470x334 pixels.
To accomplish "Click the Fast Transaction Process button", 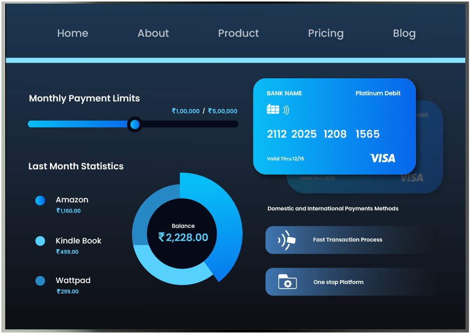I will coord(348,240).
